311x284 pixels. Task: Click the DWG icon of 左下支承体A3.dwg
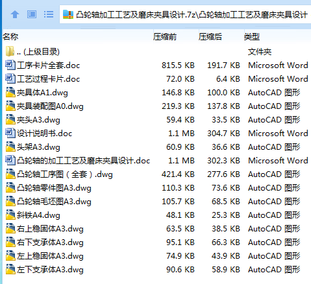pyautogui.click(x=10, y=269)
